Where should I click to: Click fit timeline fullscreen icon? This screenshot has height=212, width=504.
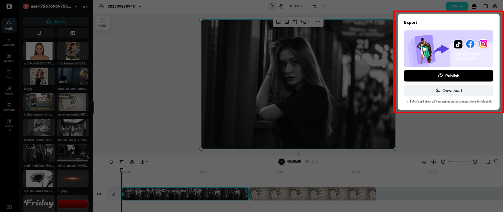(488, 162)
